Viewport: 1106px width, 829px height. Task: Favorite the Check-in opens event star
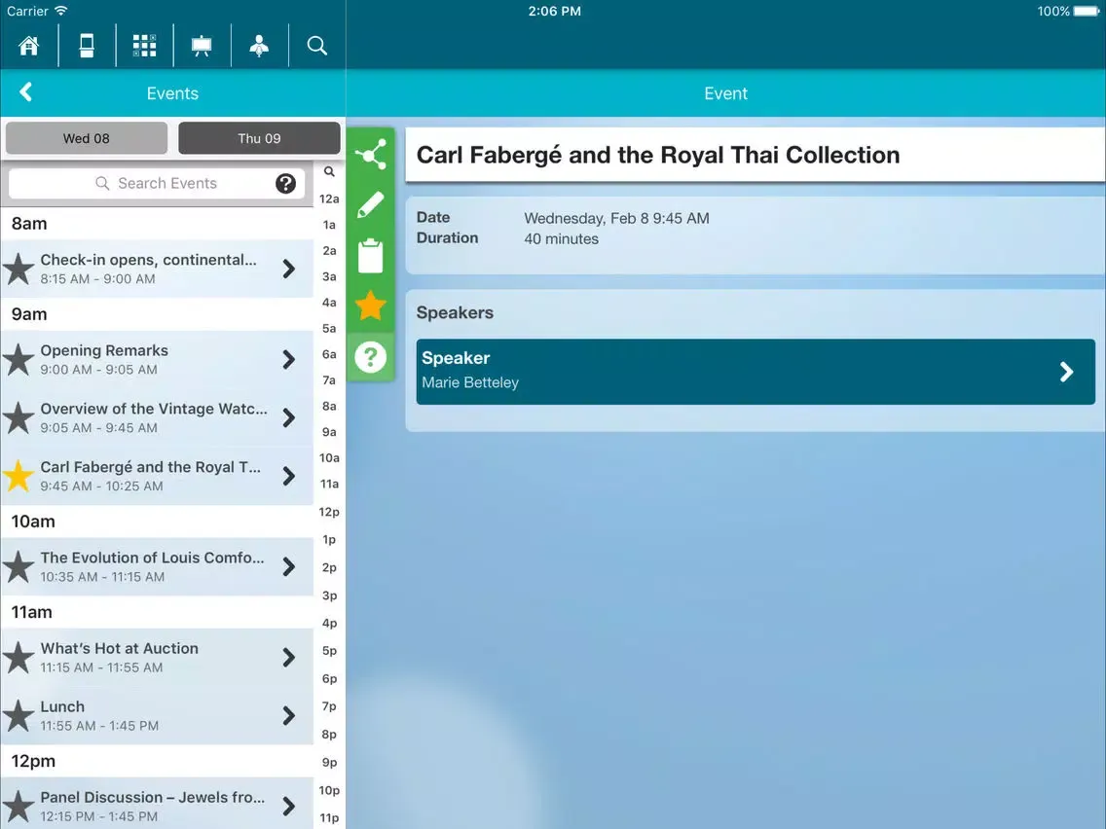pyautogui.click(x=18, y=270)
